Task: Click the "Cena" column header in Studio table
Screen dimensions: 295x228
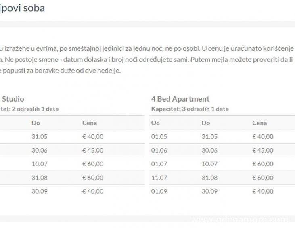Action: click(x=90, y=123)
